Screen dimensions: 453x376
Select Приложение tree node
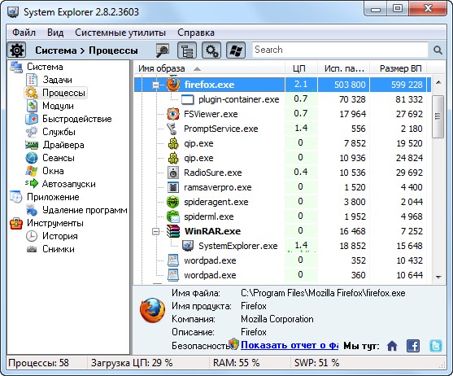pyautogui.click(x=53, y=197)
